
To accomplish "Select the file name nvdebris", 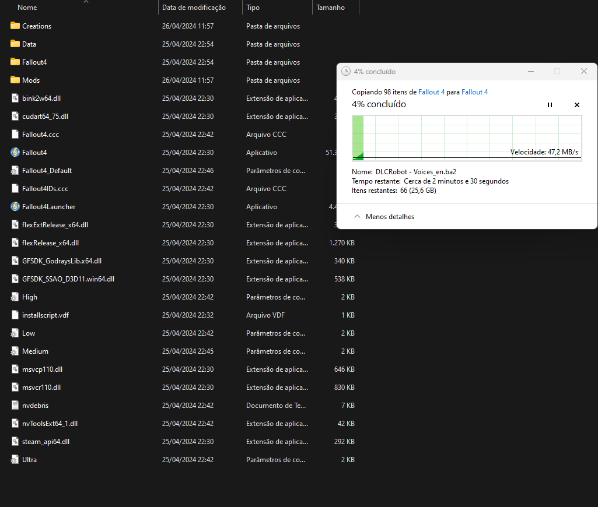I will click(x=35, y=405).
